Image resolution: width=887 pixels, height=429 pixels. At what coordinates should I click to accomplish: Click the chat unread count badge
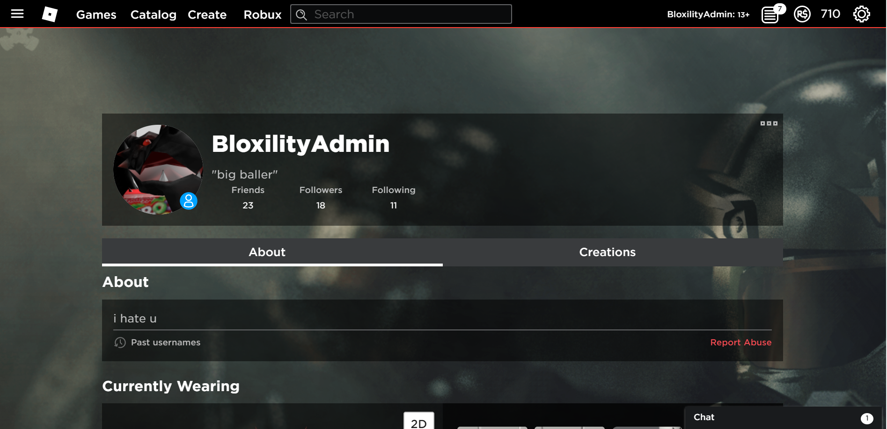click(867, 418)
